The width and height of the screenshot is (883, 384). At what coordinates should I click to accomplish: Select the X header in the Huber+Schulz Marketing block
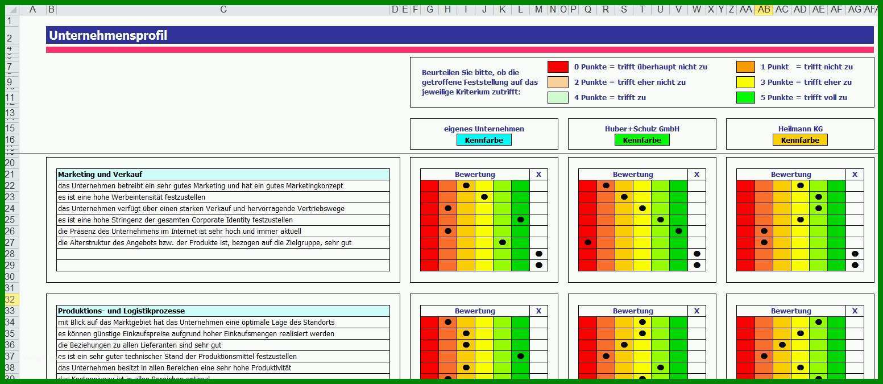(697, 174)
